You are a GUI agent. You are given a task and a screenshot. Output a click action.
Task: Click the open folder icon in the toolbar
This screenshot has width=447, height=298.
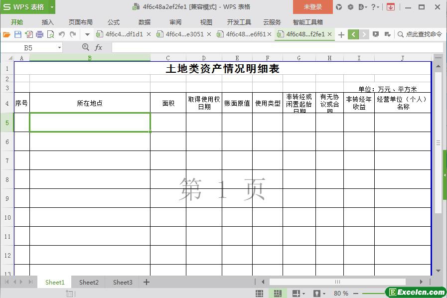(6, 34)
